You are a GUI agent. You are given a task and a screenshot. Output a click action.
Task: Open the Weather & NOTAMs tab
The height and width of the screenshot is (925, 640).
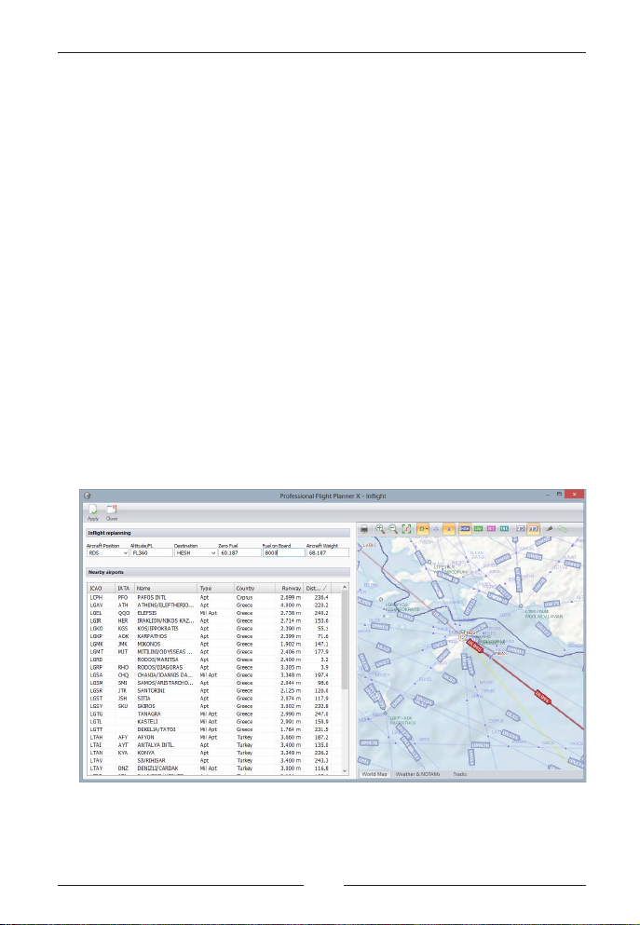[x=417, y=774]
